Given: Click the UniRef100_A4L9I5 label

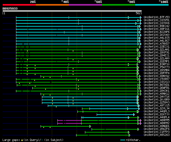Looking at the screenshot, I should 157,38.
